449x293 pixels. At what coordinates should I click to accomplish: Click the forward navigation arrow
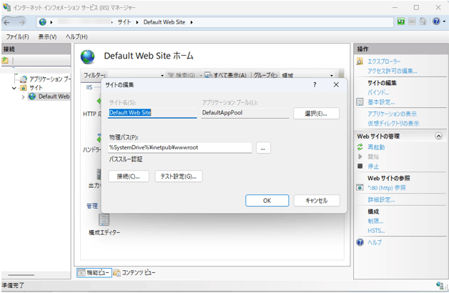[x=21, y=22]
